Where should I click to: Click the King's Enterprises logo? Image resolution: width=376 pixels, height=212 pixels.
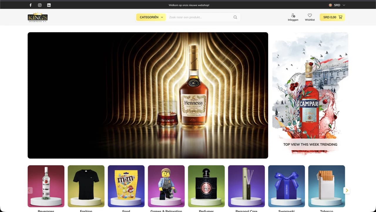pos(38,17)
